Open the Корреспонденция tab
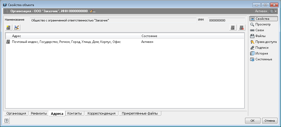Screen dimensions: 281x127 (x=101, y=113)
